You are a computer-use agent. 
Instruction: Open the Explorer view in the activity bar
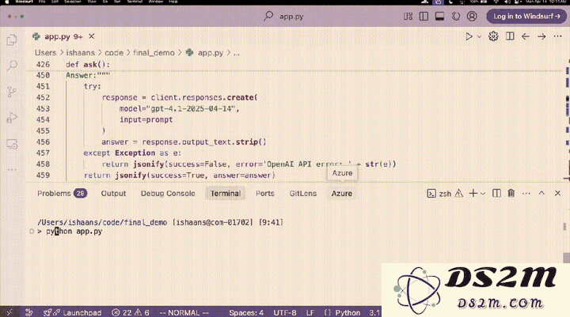pyautogui.click(x=12, y=40)
